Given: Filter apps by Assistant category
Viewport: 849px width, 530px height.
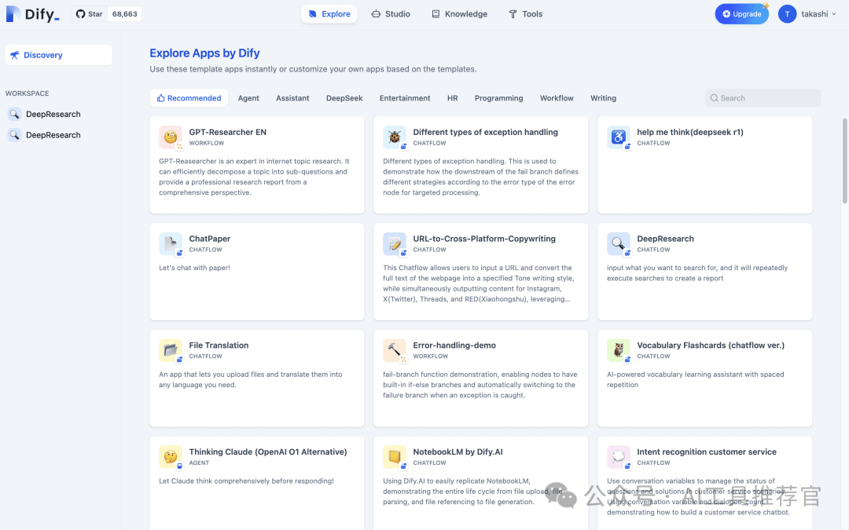Looking at the screenshot, I should pyautogui.click(x=292, y=98).
